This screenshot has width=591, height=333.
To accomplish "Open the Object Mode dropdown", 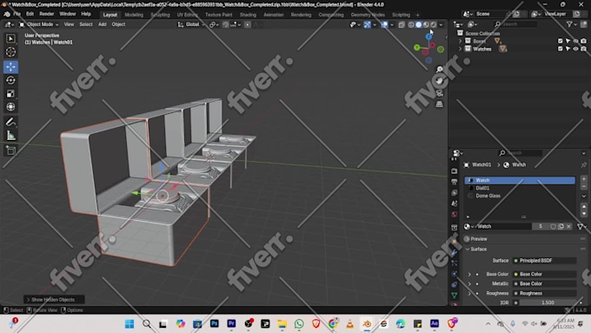I will click(39, 24).
